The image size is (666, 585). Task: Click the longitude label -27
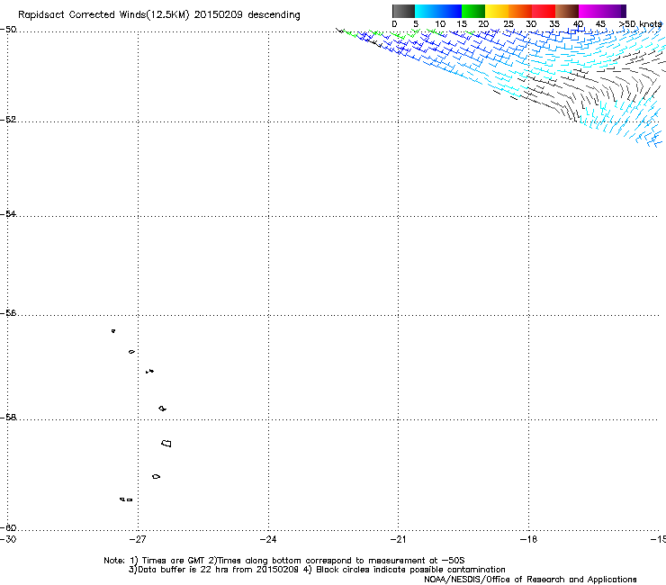137,539
